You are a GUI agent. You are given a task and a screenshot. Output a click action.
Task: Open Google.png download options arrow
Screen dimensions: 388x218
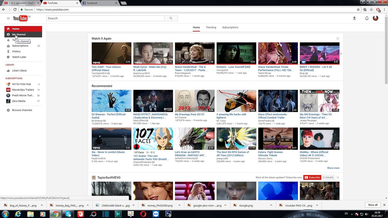pos(271,205)
